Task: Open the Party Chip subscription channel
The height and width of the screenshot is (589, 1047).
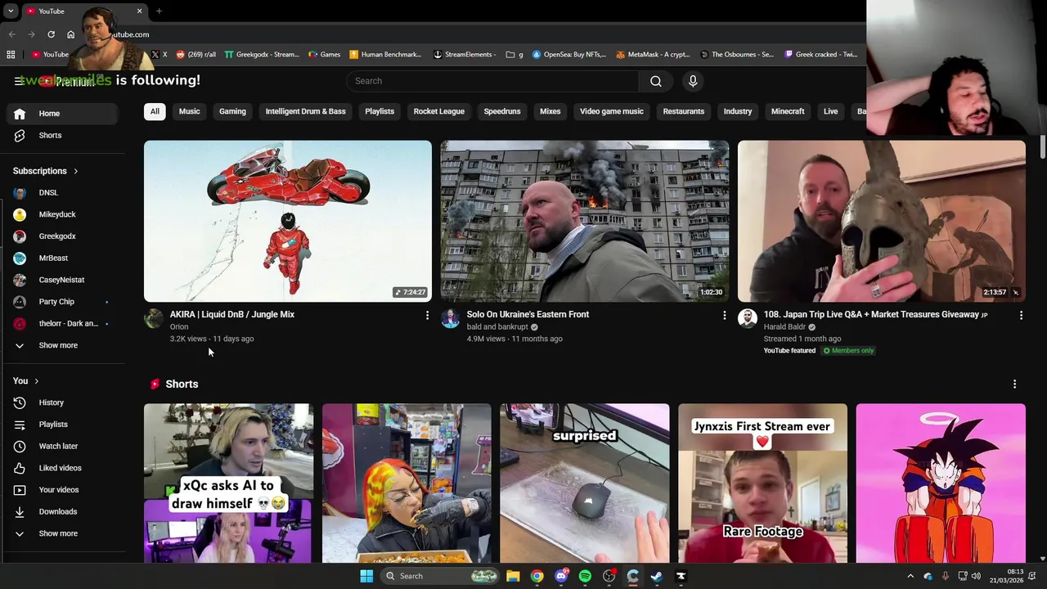Action: [x=62, y=302]
